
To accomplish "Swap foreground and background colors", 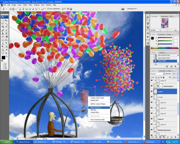I will pyautogui.click(x=7, y=56).
